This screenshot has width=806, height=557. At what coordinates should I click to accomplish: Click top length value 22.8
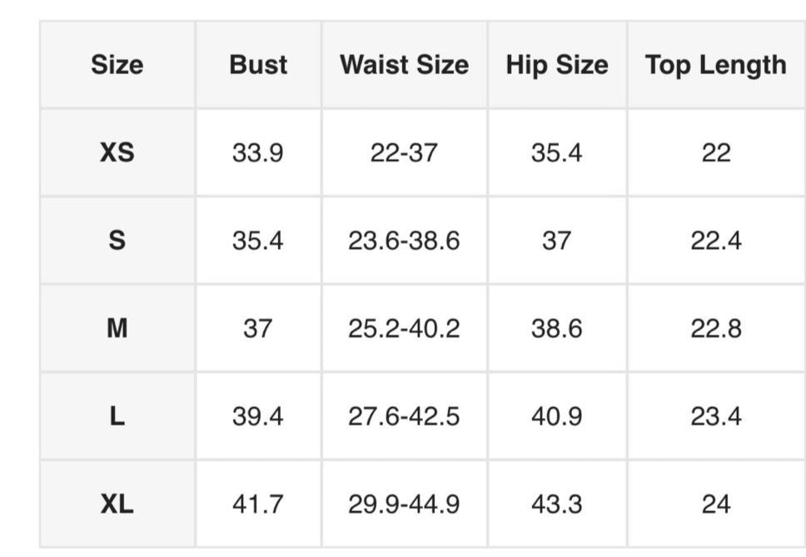715,329
